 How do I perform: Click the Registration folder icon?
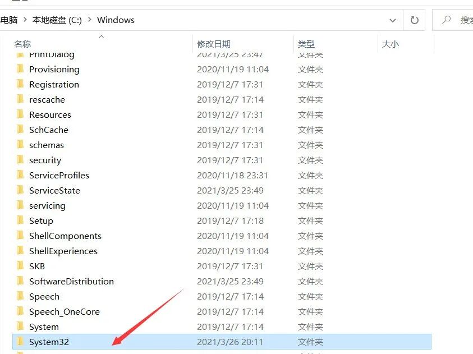pos(20,84)
